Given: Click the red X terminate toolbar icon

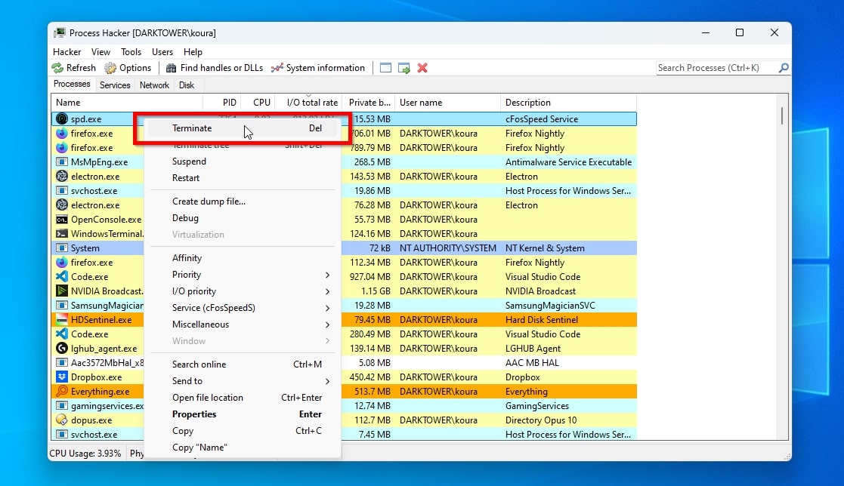Looking at the screenshot, I should pyautogui.click(x=422, y=68).
